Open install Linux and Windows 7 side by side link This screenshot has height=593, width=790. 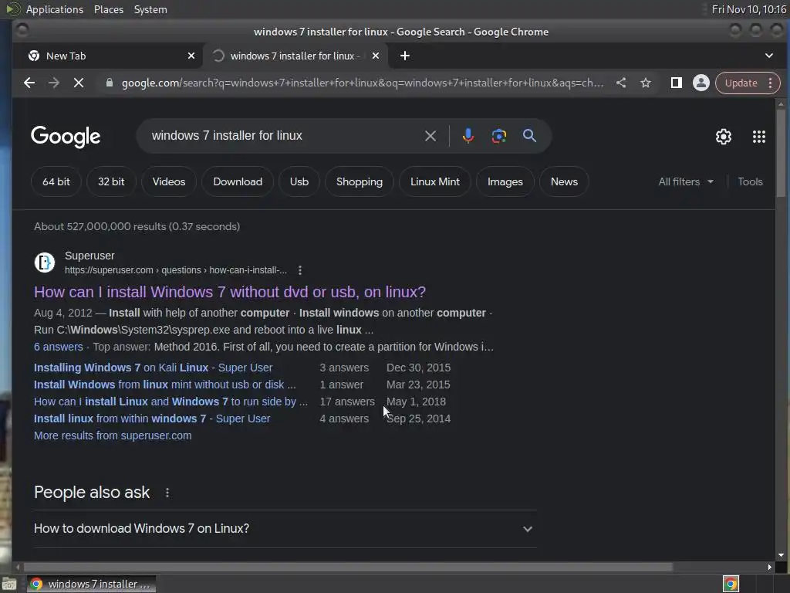(x=170, y=402)
